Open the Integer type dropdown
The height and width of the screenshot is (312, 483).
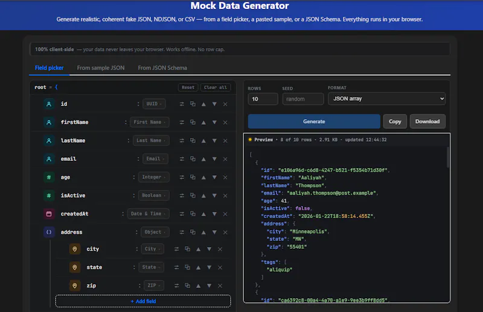(x=154, y=177)
